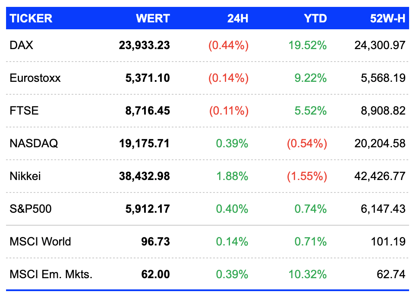The image size is (416, 298).
Task: Click the MSCI Em. Mkts. ticker
Action: [51, 274]
